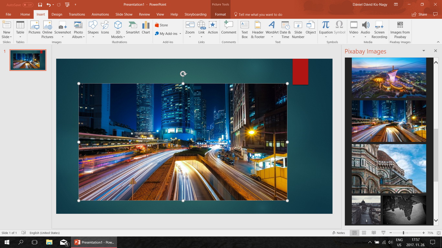
Task: Open the Store add-ins button
Action: click(161, 25)
